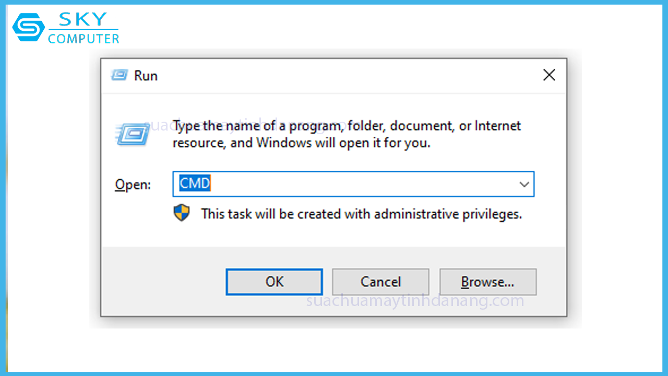
Task: Click the small Run icon in title bar
Action: [x=119, y=75]
